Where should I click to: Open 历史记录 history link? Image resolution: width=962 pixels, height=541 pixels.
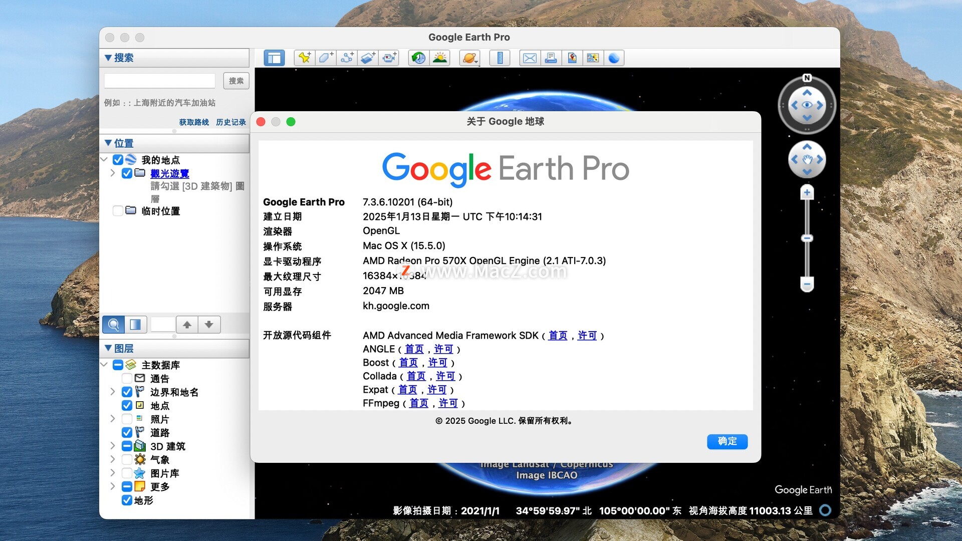tap(231, 122)
